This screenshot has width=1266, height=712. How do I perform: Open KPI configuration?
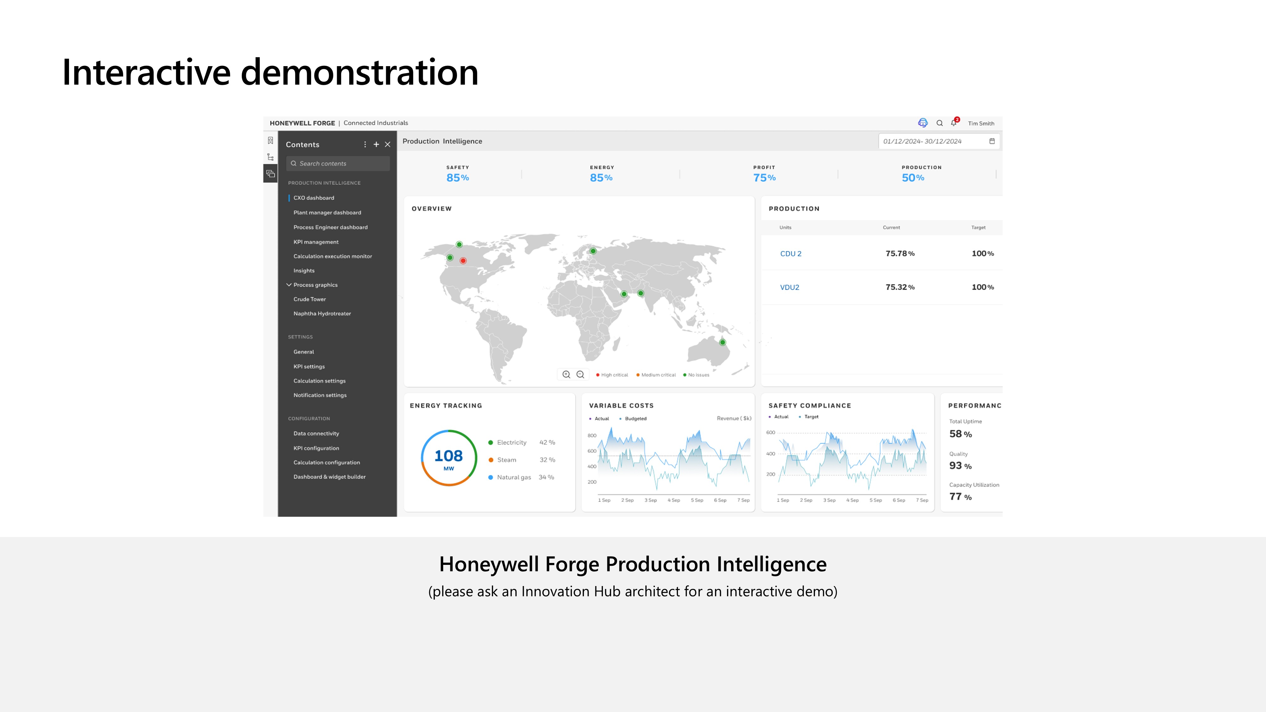(x=316, y=448)
